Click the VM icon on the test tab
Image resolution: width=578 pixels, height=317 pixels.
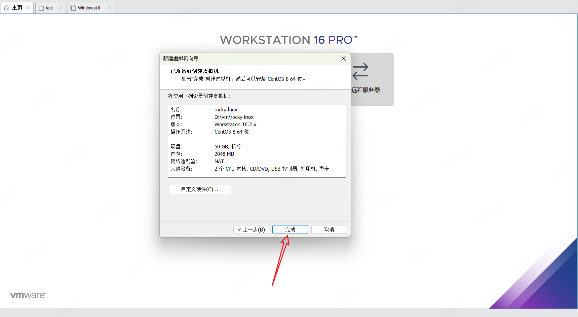point(41,8)
